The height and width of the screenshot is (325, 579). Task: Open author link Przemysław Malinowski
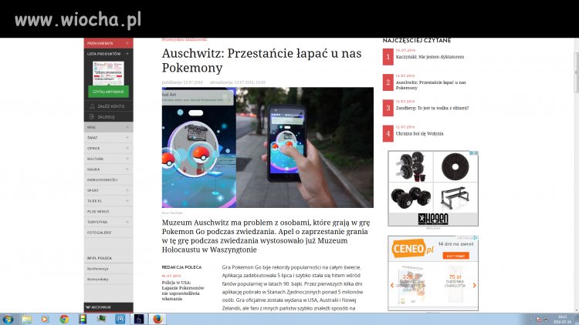(185, 39)
